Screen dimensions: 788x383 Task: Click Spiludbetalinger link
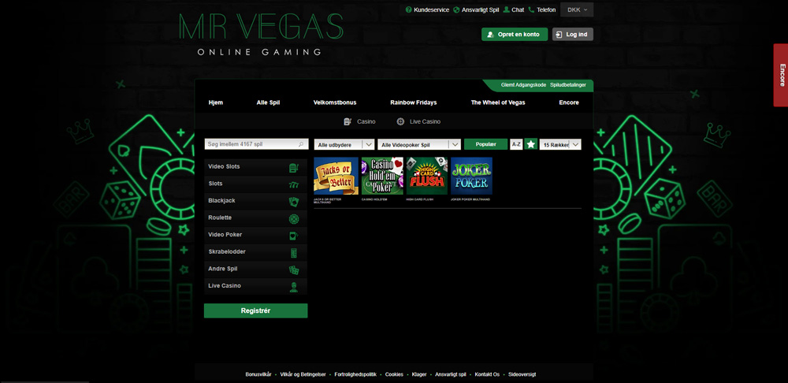coord(568,85)
